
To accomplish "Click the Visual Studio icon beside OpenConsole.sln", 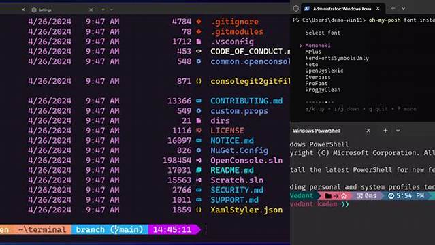I will [x=199, y=160].
